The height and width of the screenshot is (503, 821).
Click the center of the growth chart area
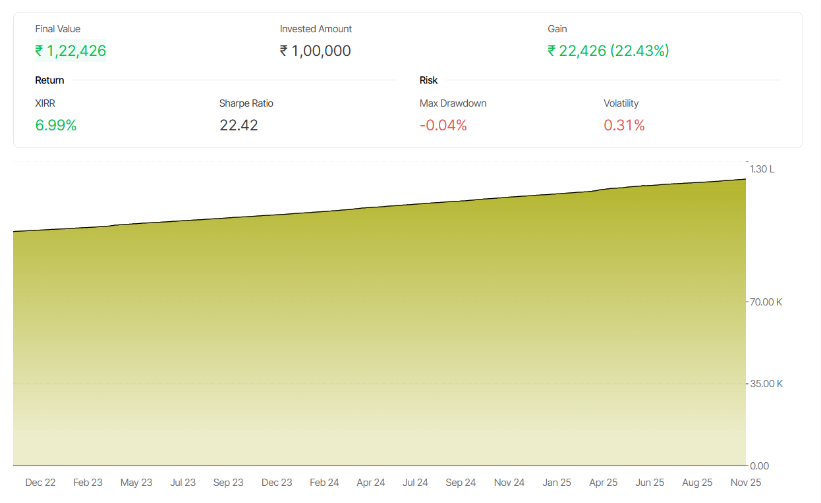coord(380,329)
